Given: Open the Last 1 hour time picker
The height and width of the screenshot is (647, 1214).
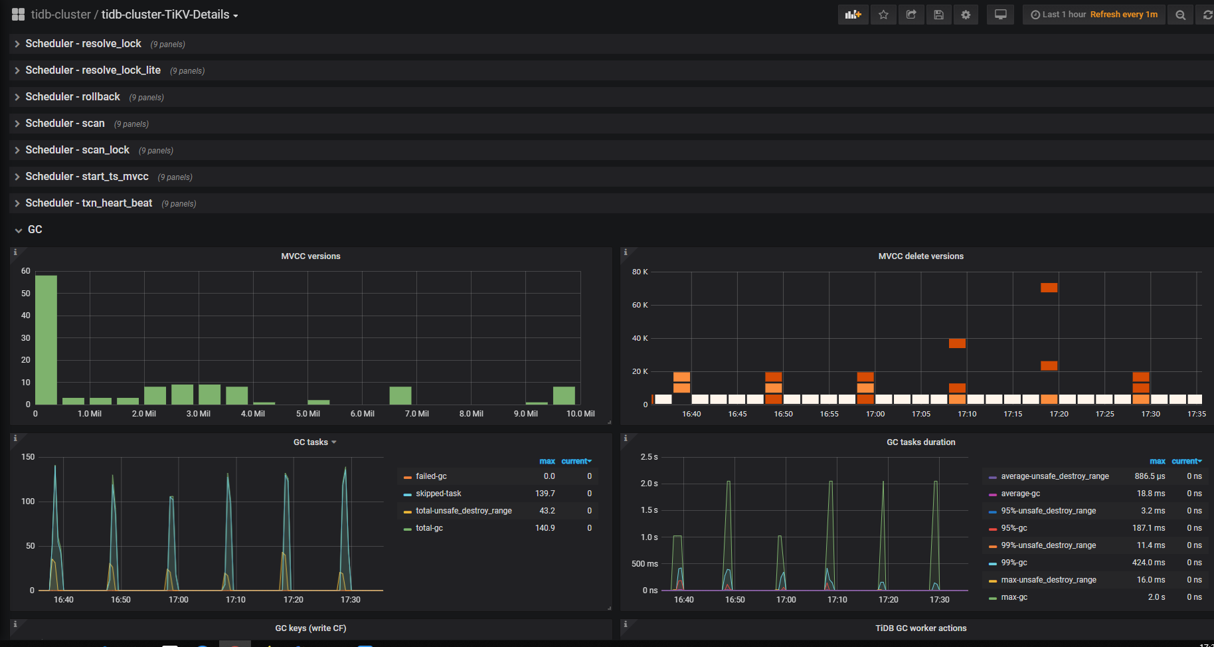Looking at the screenshot, I should pyautogui.click(x=1063, y=15).
